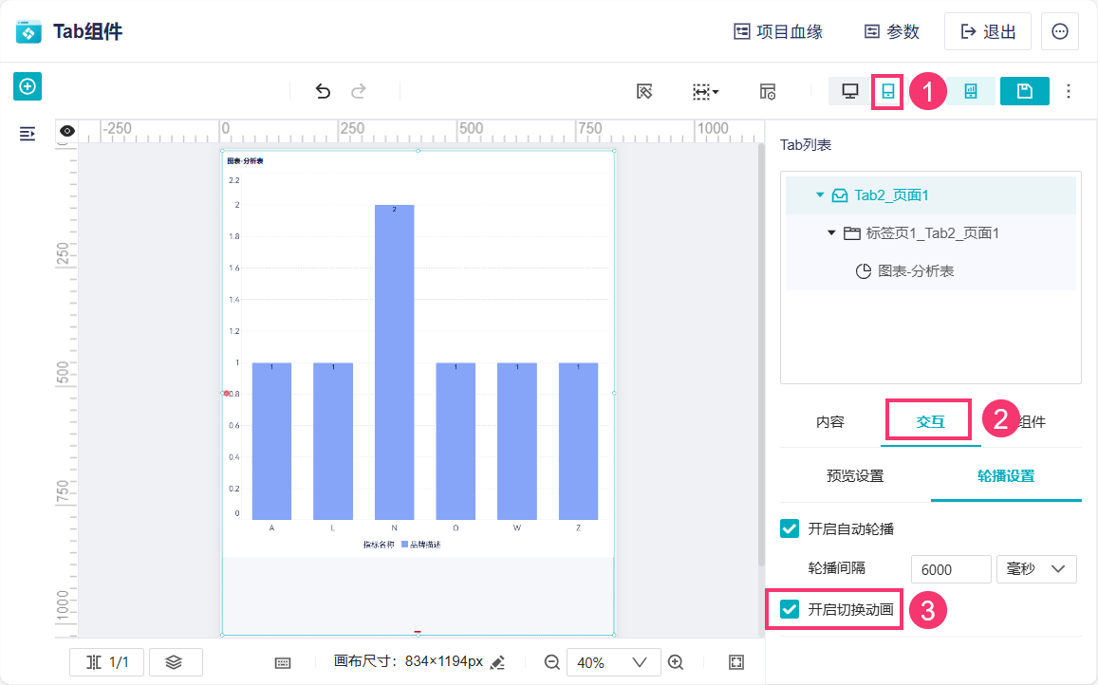Click the preview report icon
This screenshot has height=685, width=1098.
(x=971, y=91)
